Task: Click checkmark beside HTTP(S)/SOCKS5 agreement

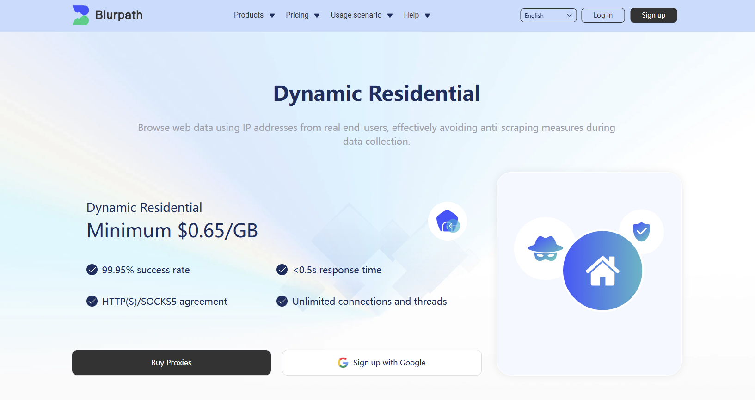Action: pyautogui.click(x=92, y=301)
